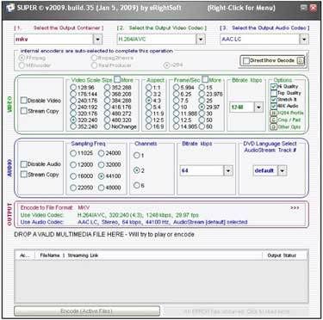The image size is (323, 320).
Task: Select video scale size 352:240
Action: click(73, 126)
